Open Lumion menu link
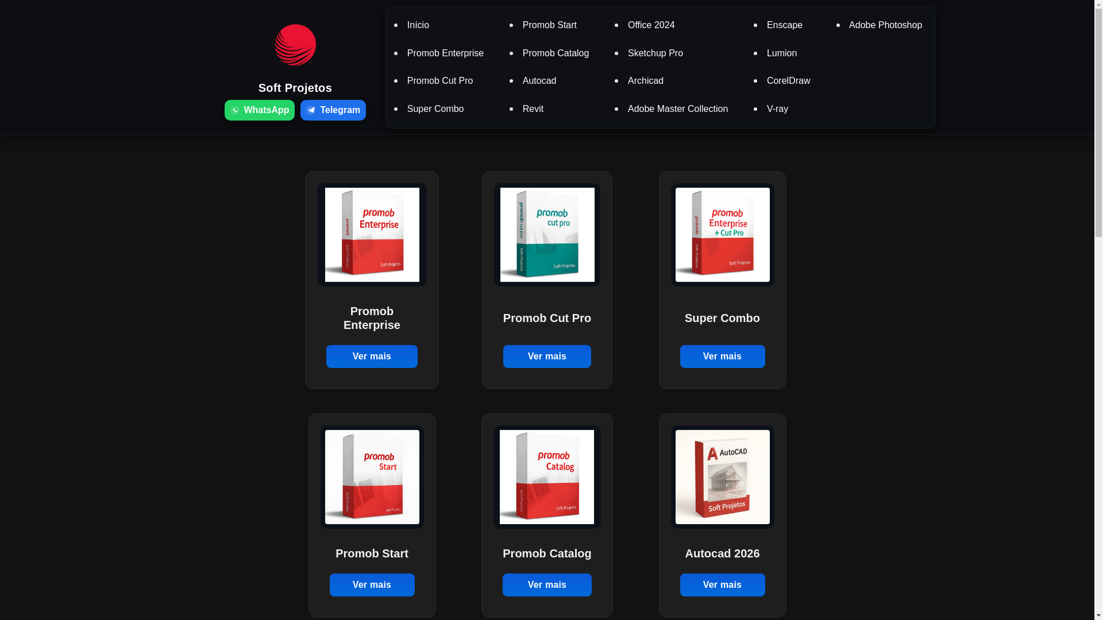The image size is (1103, 620). tap(782, 53)
